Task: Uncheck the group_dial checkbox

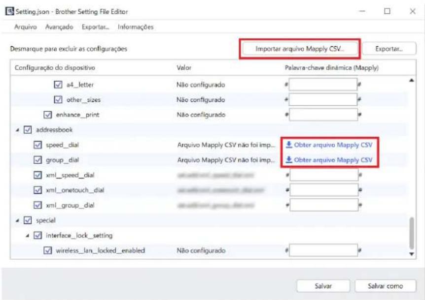Action: tap(37, 160)
